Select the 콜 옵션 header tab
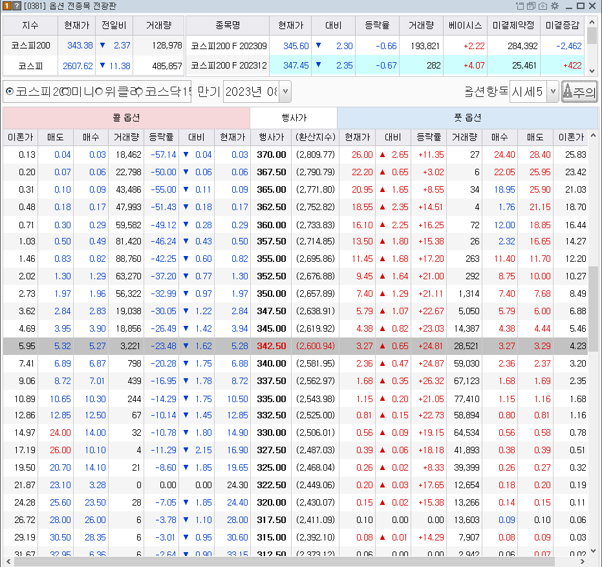Screen dimensions: 602x567 [x=126, y=118]
